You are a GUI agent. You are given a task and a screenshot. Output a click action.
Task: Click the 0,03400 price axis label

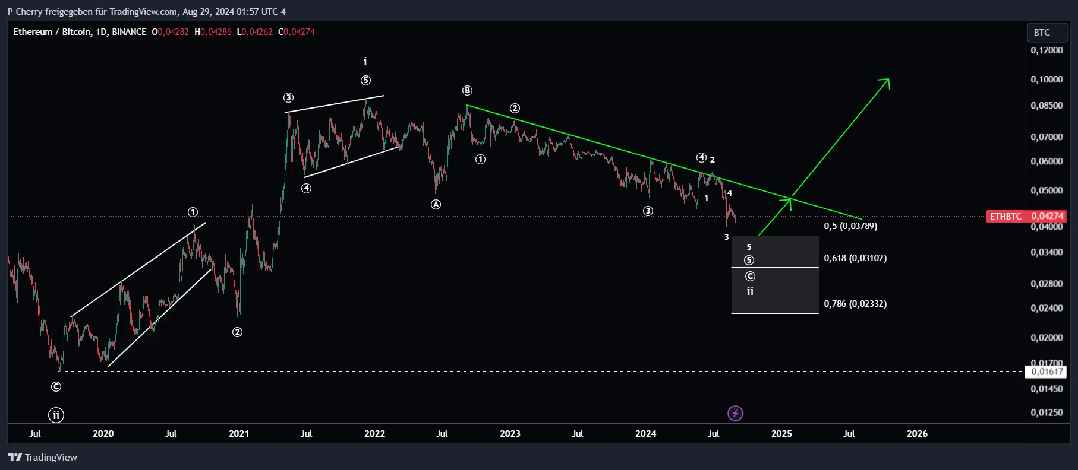tap(1047, 252)
